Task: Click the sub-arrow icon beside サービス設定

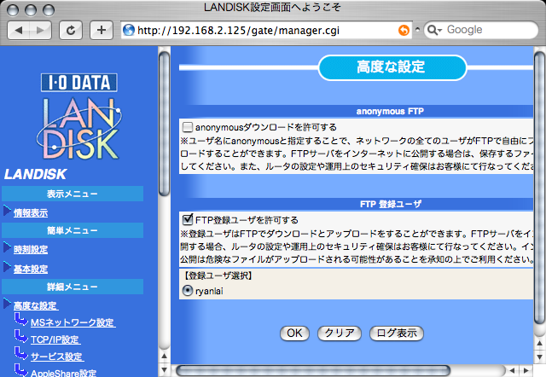Action: click(20, 353)
